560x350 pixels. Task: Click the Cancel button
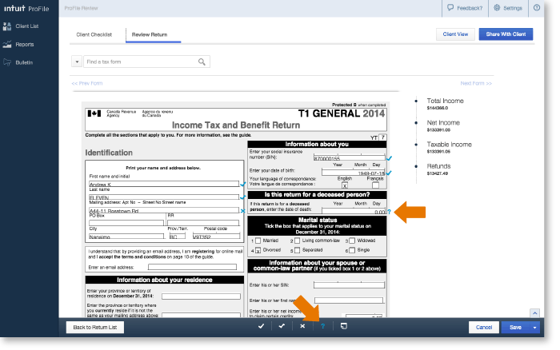click(484, 327)
